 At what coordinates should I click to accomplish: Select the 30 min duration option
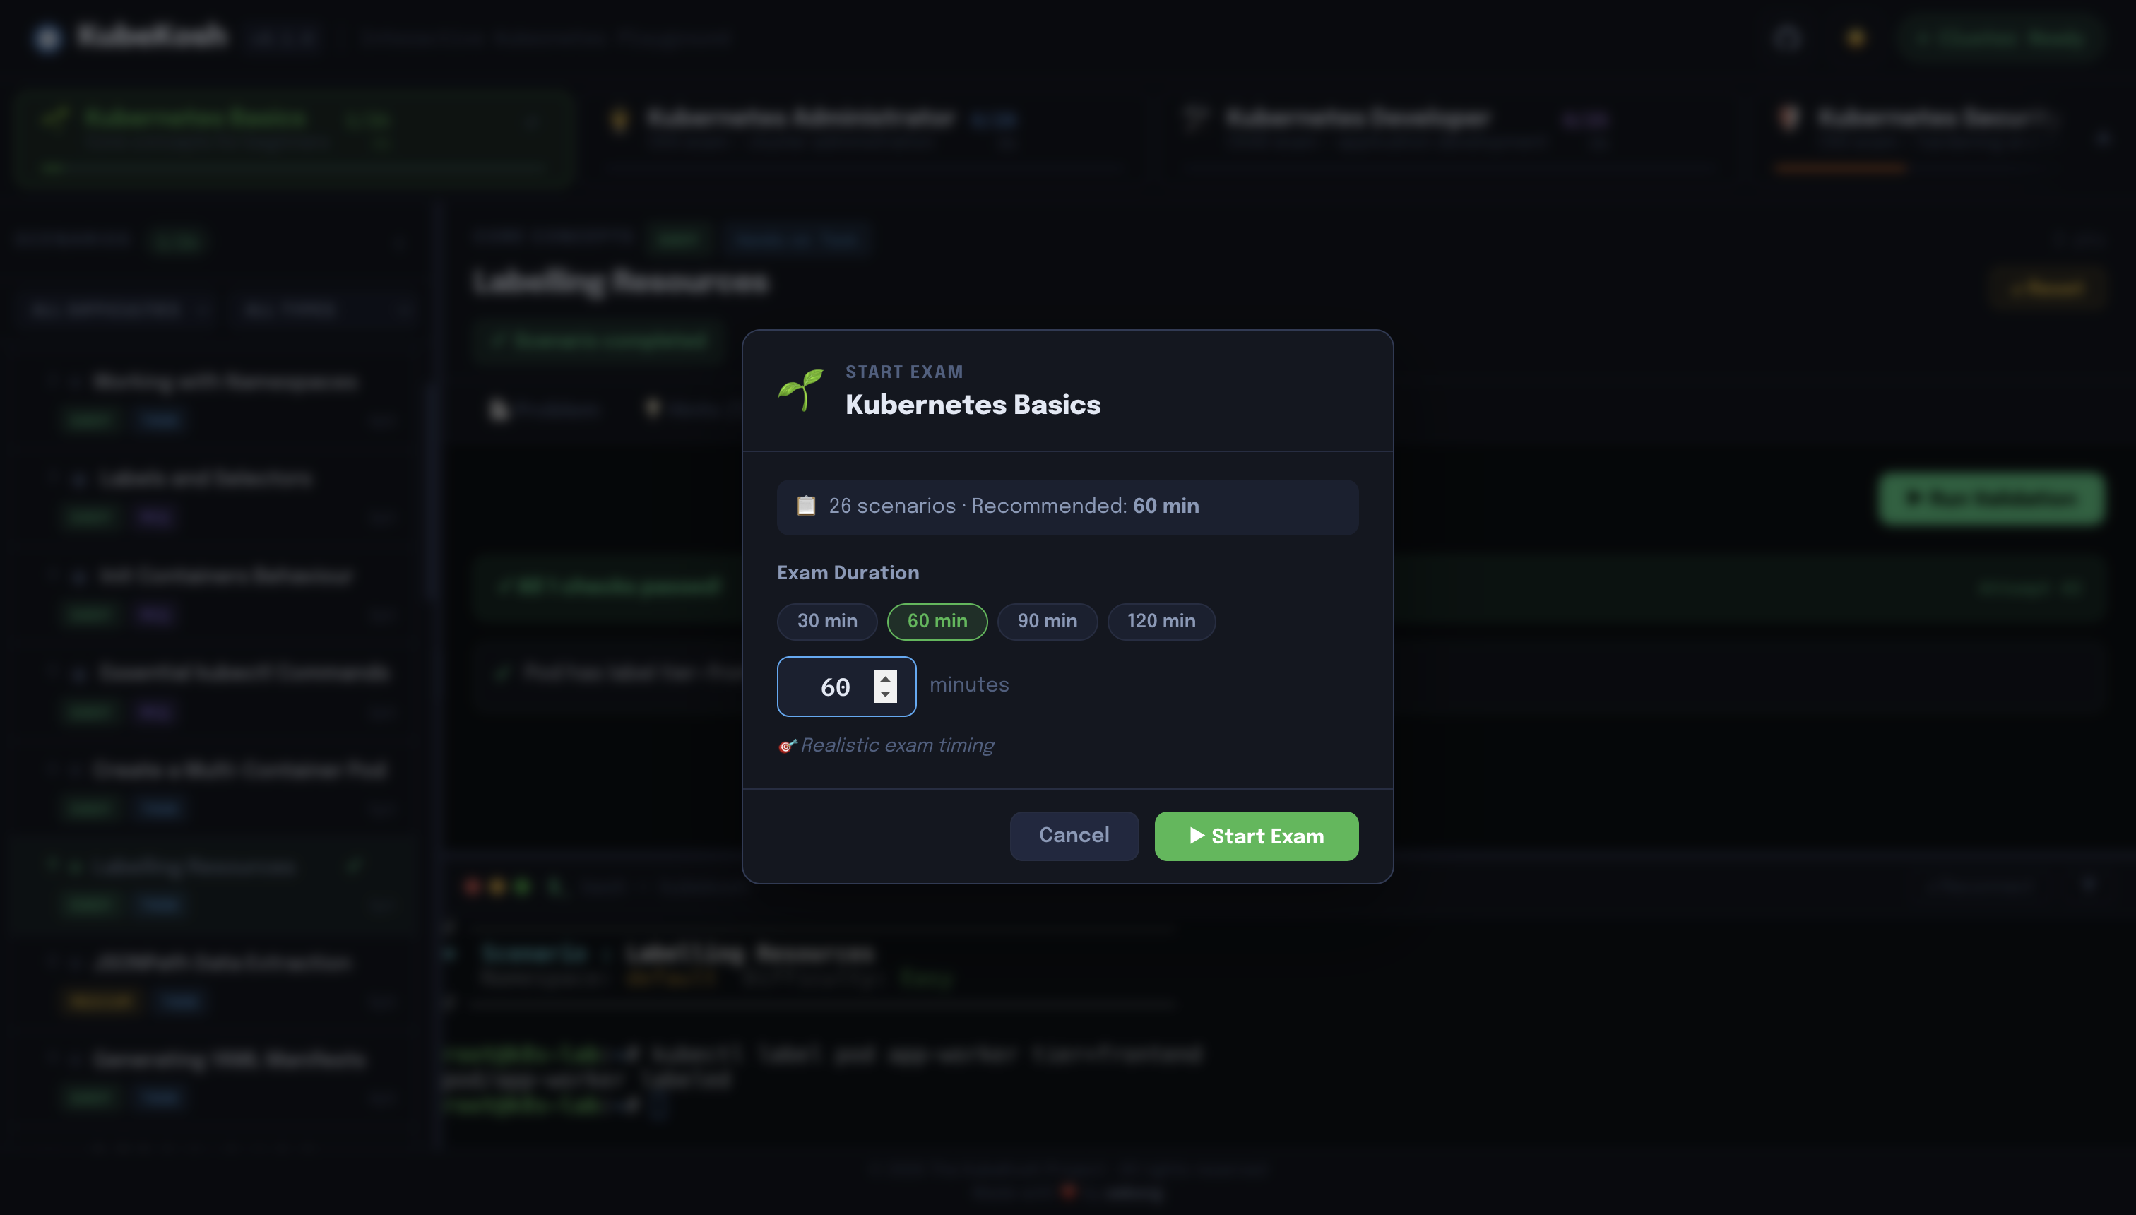[x=827, y=622]
